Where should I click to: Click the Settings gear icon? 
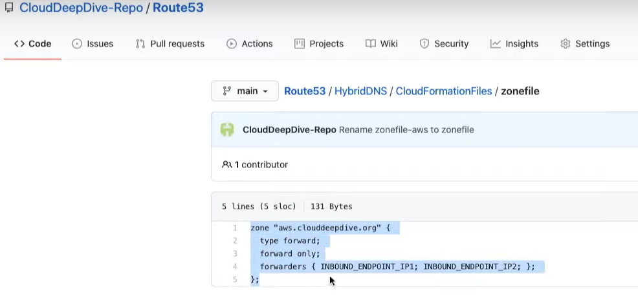coord(566,44)
